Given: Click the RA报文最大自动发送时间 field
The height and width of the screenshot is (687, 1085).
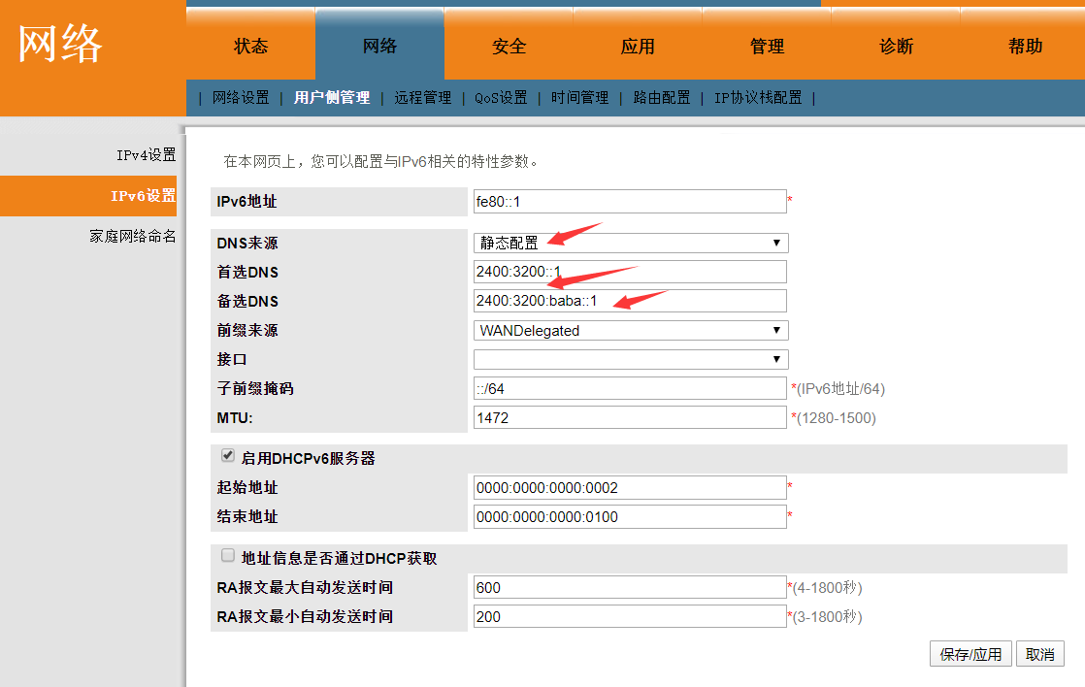Looking at the screenshot, I should pos(630,587).
